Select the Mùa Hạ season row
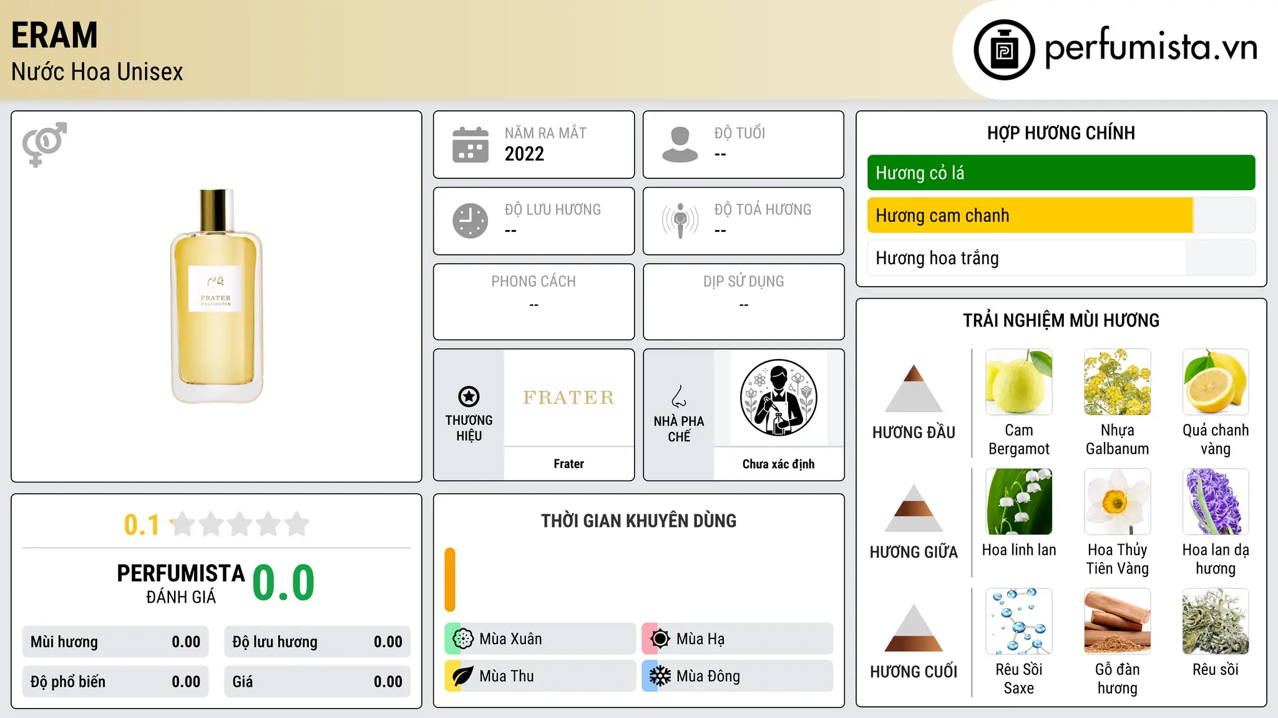The height and width of the screenshot is (718, 1278). 738,639
